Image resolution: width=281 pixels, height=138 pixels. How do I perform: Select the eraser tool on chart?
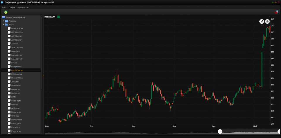click(x=267, y=21)
